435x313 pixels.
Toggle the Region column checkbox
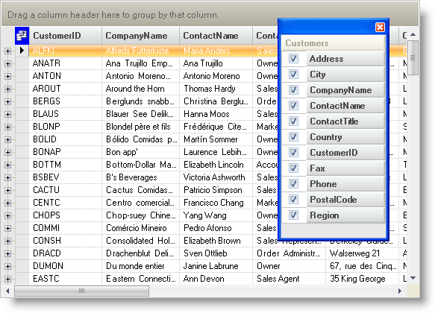tap(293, 215)
